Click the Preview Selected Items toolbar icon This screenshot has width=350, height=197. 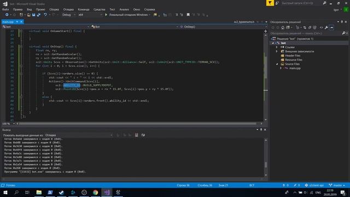click(331, 28)
